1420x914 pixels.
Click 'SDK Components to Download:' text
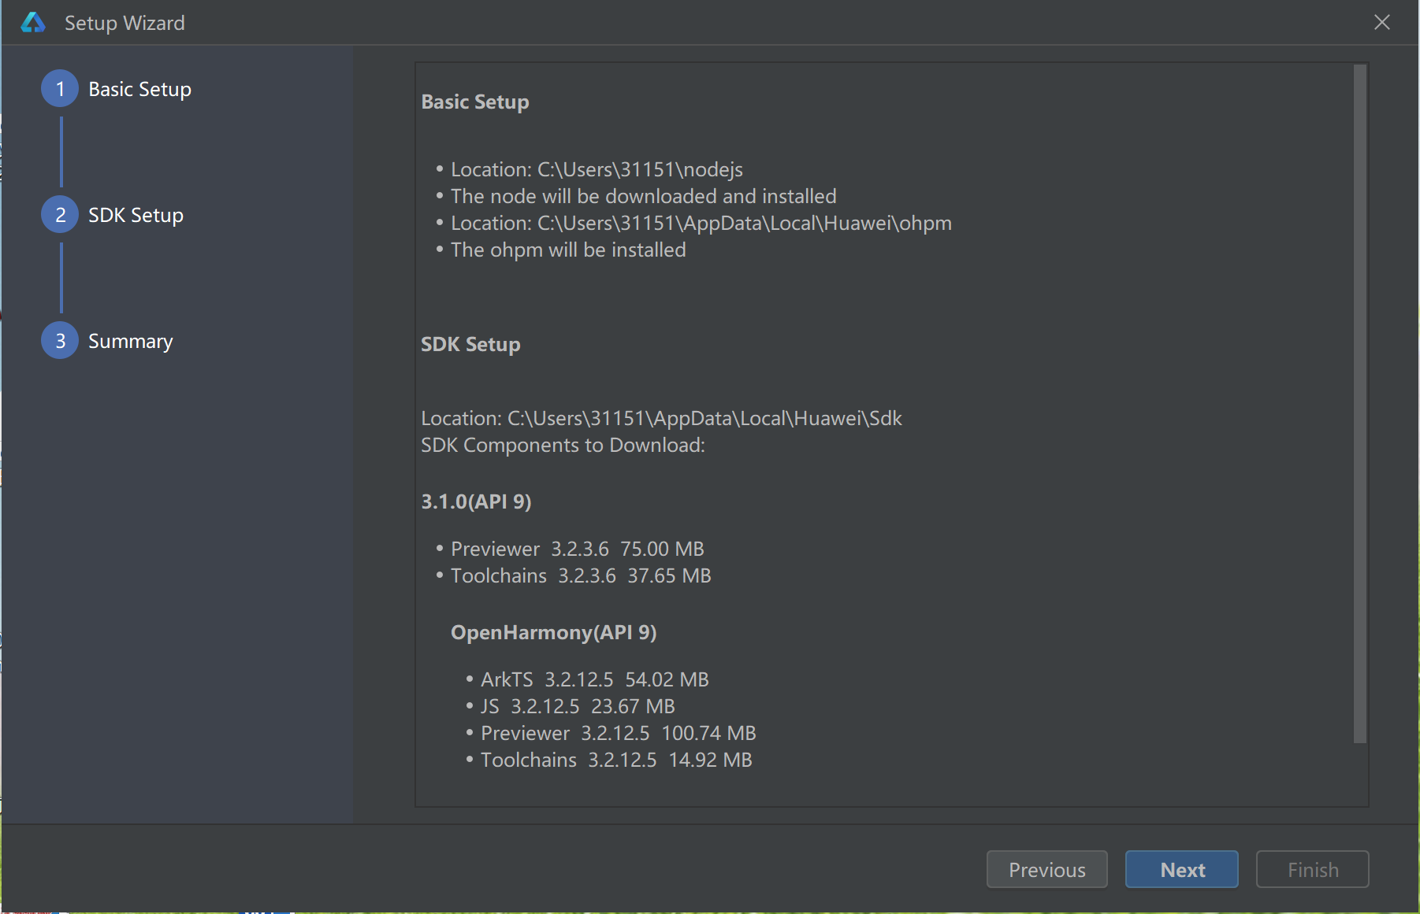click(563, 445)
